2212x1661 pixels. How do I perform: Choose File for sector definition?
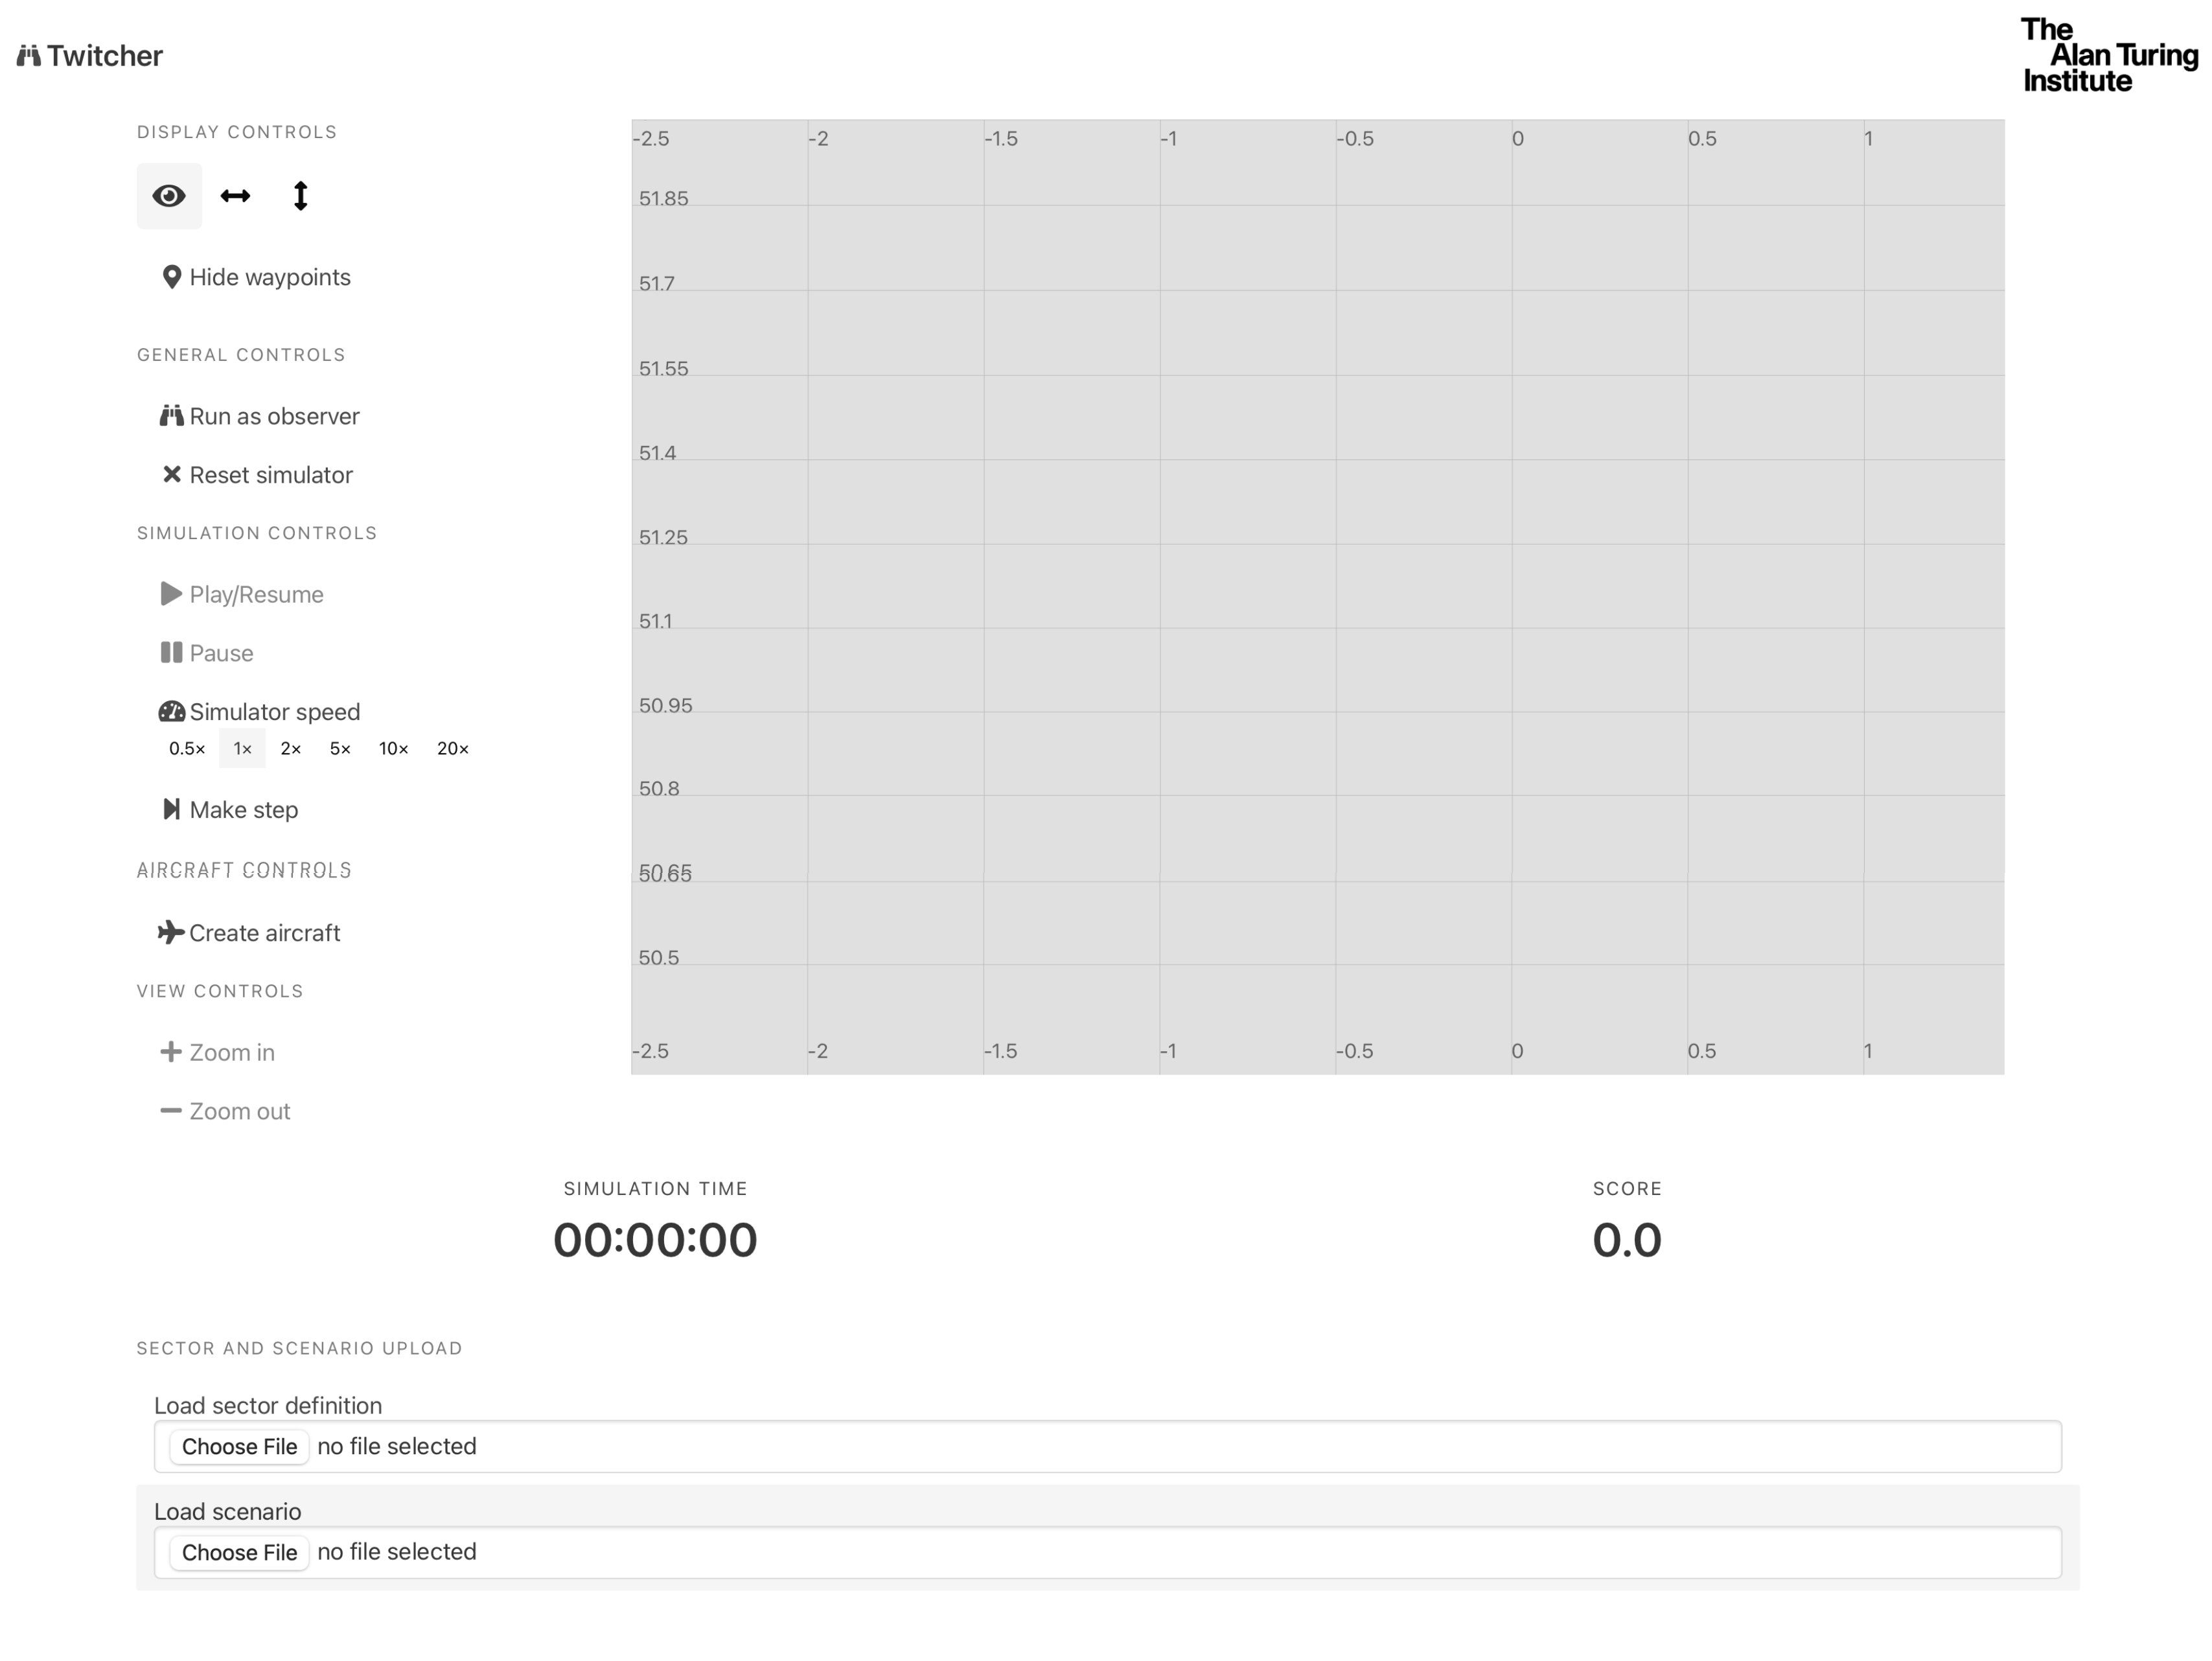click(239, 1447)
